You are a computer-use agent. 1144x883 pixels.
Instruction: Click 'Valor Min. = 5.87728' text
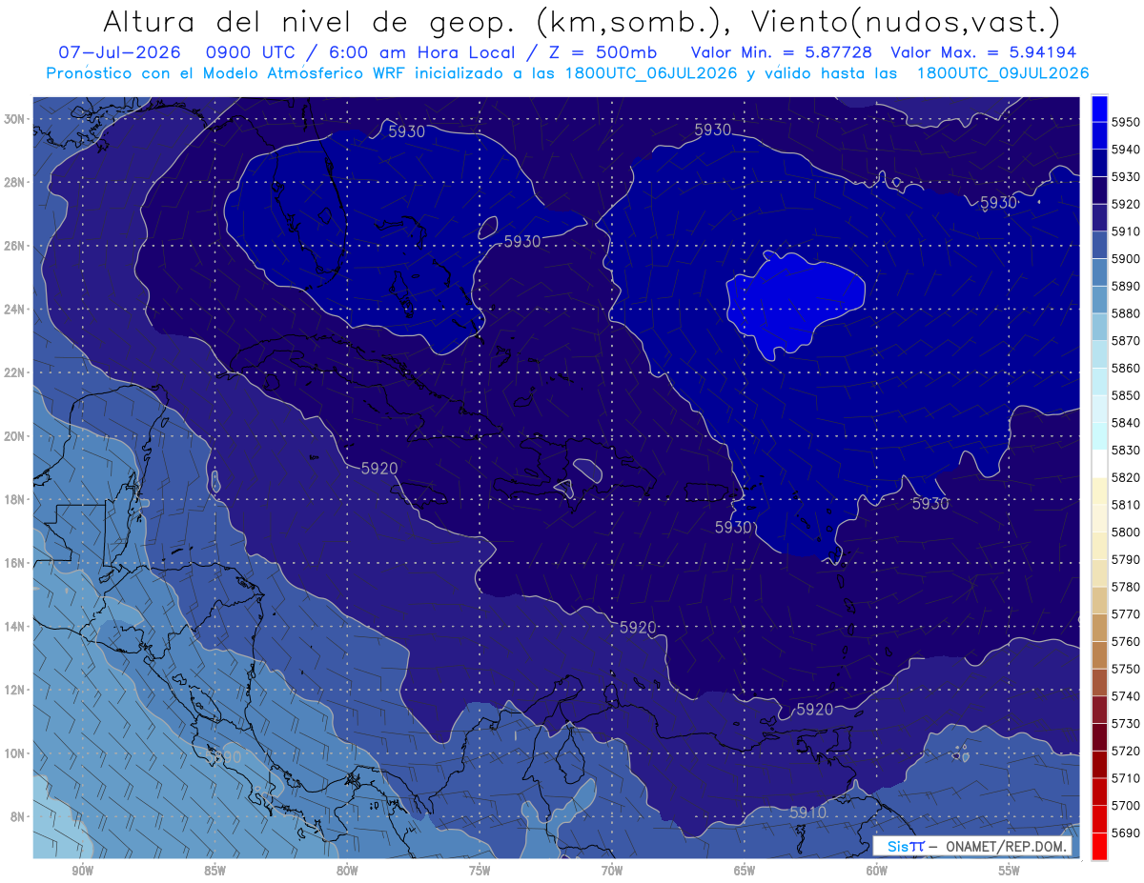783,51
